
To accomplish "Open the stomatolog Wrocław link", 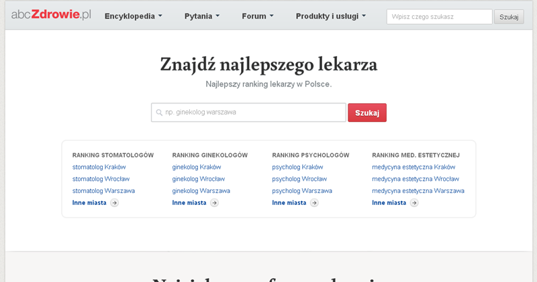I will [x=101, y=179].
